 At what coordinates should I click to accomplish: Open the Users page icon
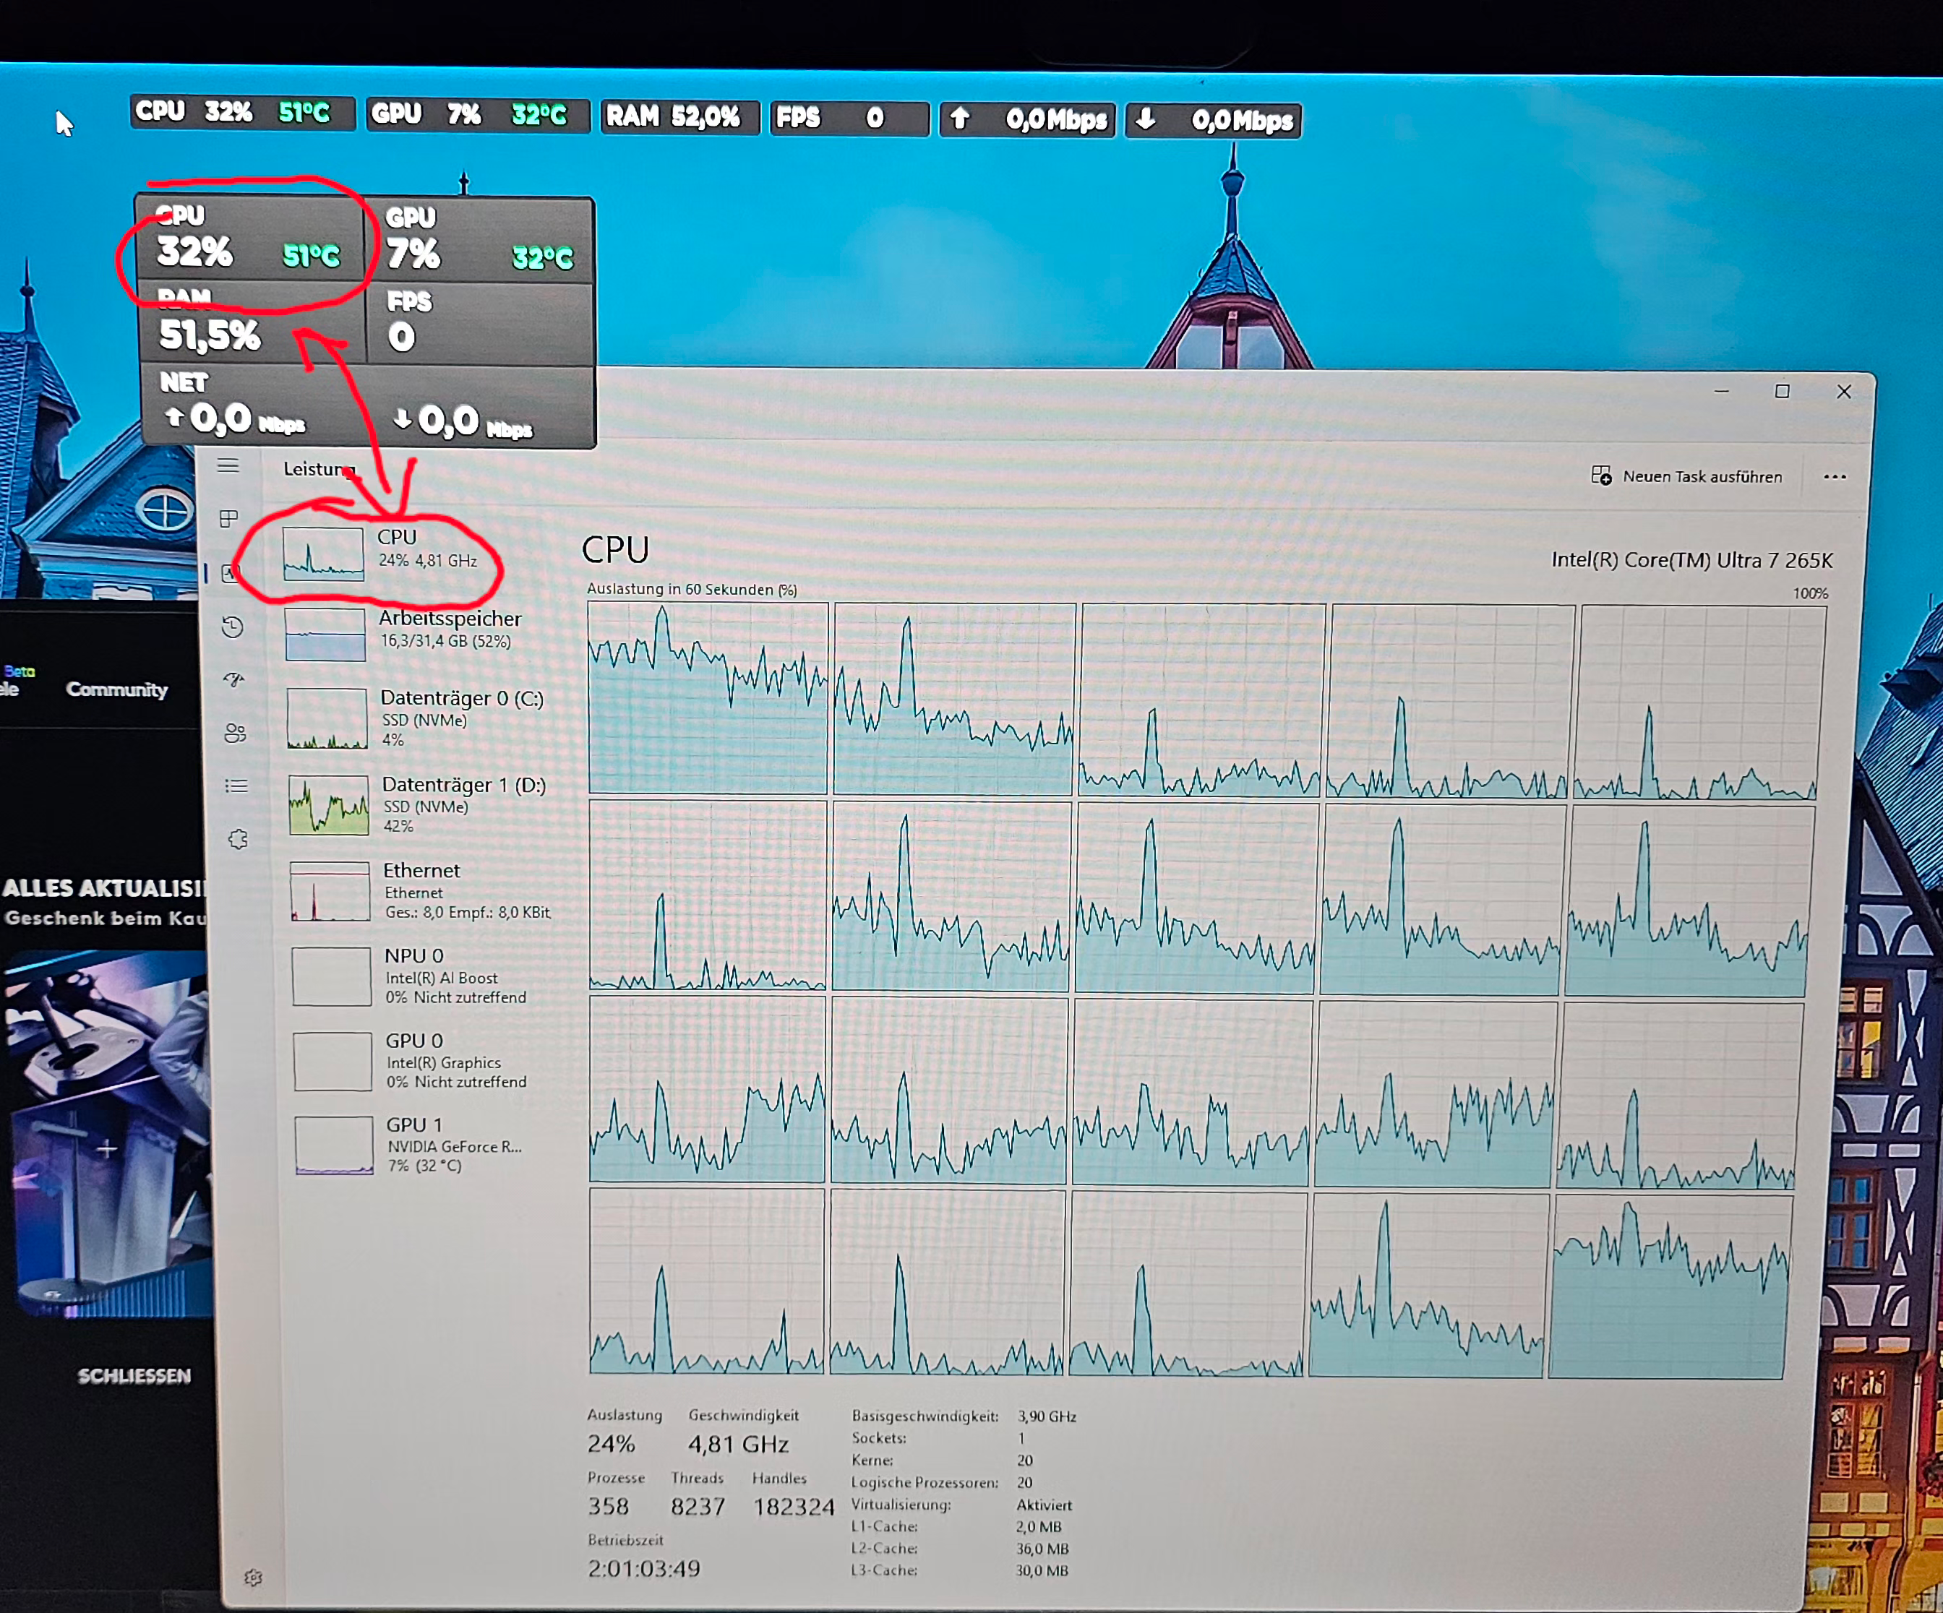point(235,734)
